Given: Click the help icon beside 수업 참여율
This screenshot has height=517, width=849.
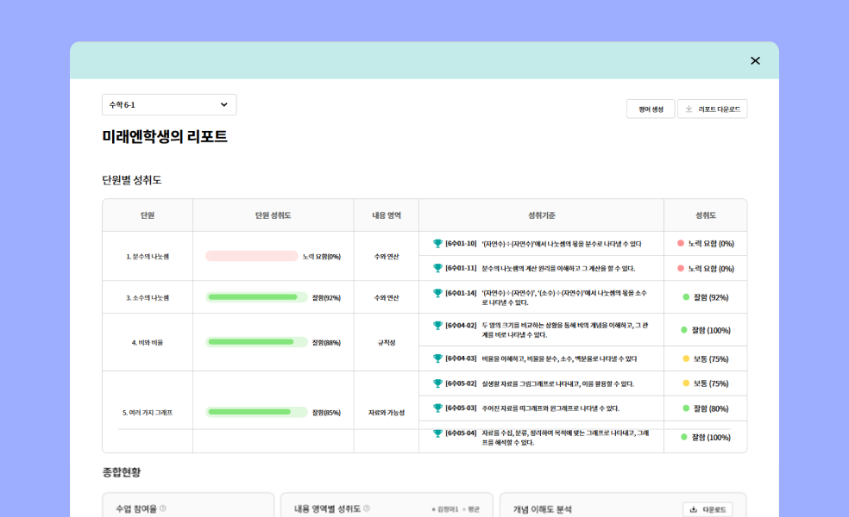Looking at the screenshot, I should pyautogui.click(x=163, y=508).
